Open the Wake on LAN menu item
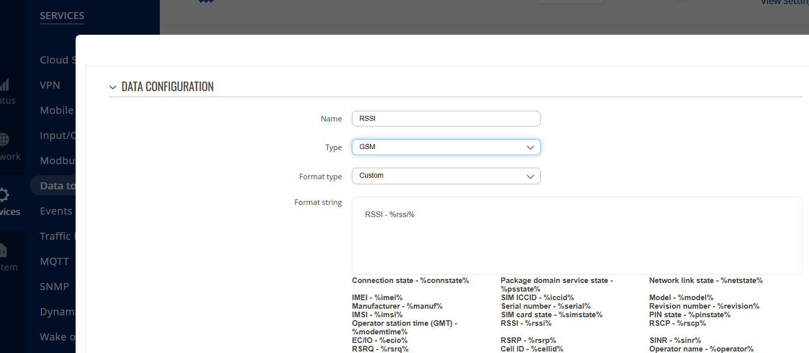Viewport: 809px width, 353px height. pyautogui.click(x=57, y=337)
